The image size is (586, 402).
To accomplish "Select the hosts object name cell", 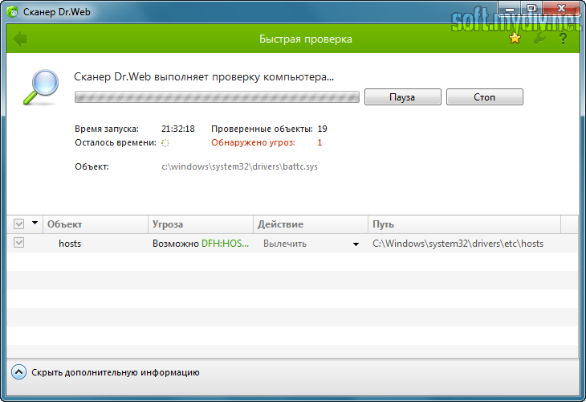I will point(70,244).
